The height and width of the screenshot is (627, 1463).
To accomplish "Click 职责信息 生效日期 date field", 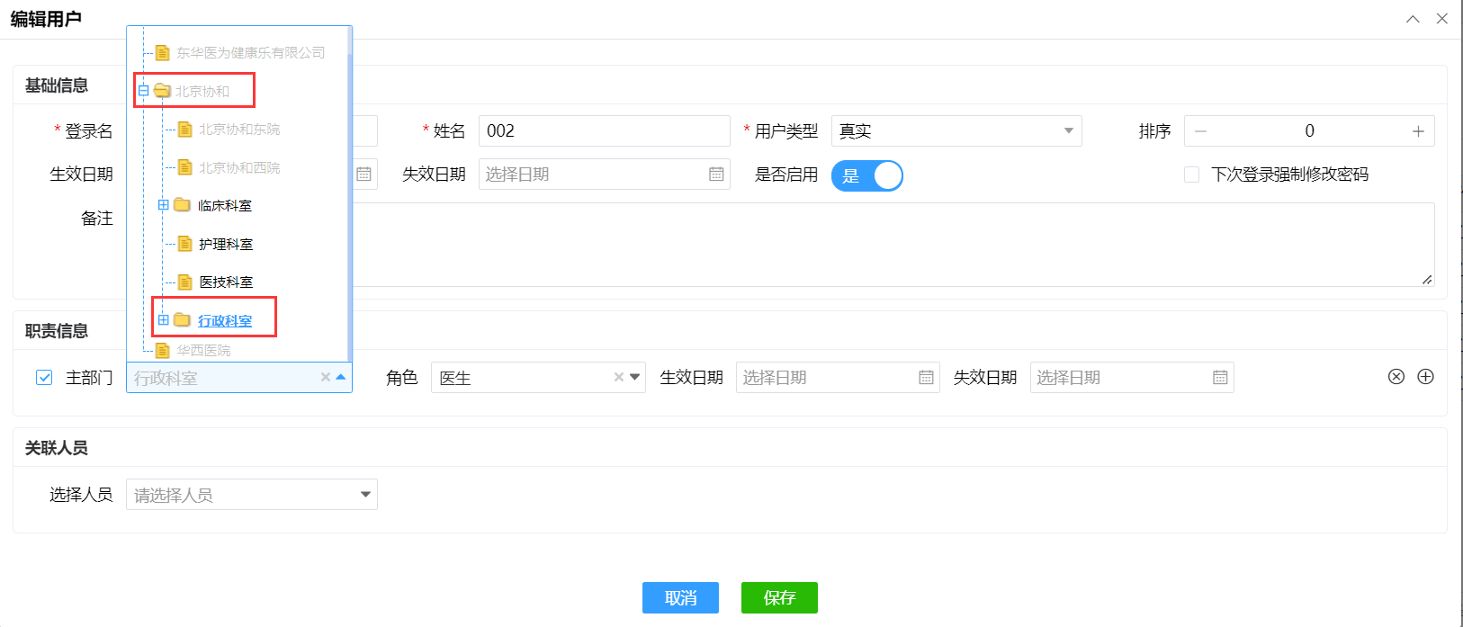I will [838, 378].
